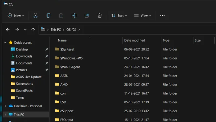Select the FFOutput folder
The width and height of the screenshot is (216, 122).
(x=67, y=120)
